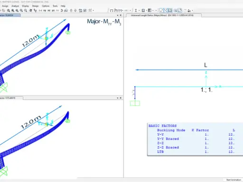Open the Assign menu
This screenshot has width=243, height=182.
coord(5,6)
